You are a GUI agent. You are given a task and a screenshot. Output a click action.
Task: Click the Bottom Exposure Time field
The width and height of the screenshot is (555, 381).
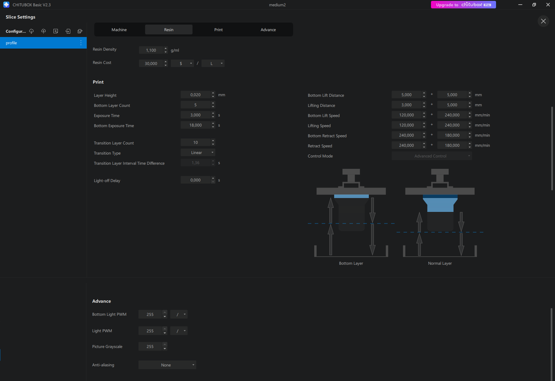196,125
